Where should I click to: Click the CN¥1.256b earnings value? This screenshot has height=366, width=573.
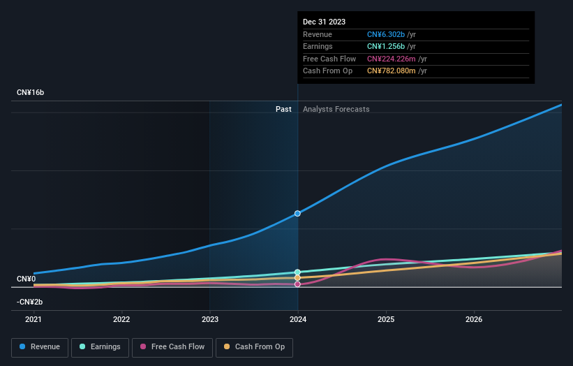click(x=386, y=46)
